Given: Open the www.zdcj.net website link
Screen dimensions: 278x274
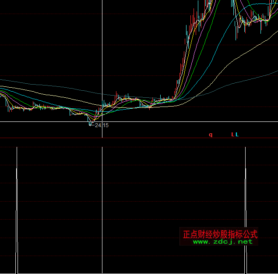Looking at the screenshot, I should [x=222, y=242].
